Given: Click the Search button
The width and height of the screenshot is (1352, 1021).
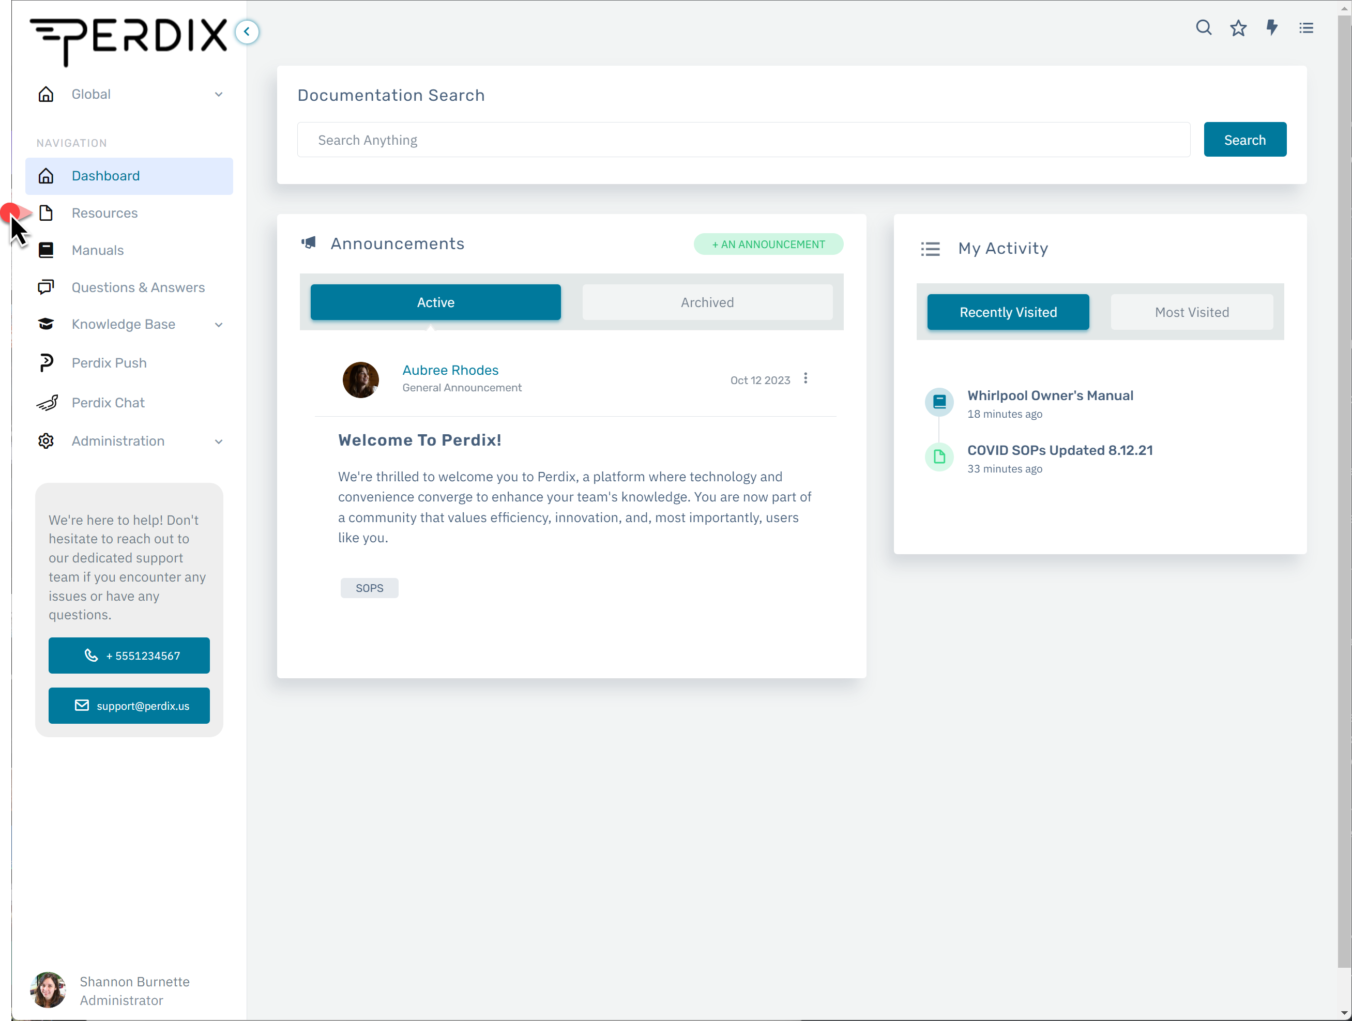Looking at the screenshot, I should [x=1245, y=140].
